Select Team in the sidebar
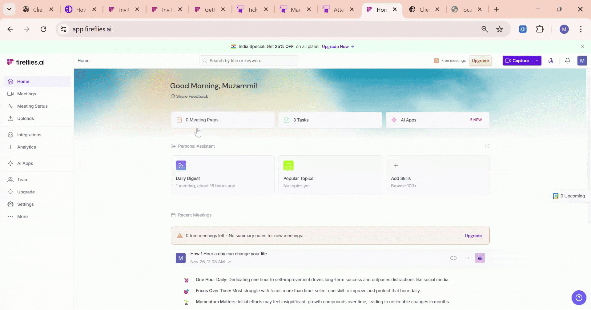This screenshot has width=591, height=310. [x=23, y=179]
